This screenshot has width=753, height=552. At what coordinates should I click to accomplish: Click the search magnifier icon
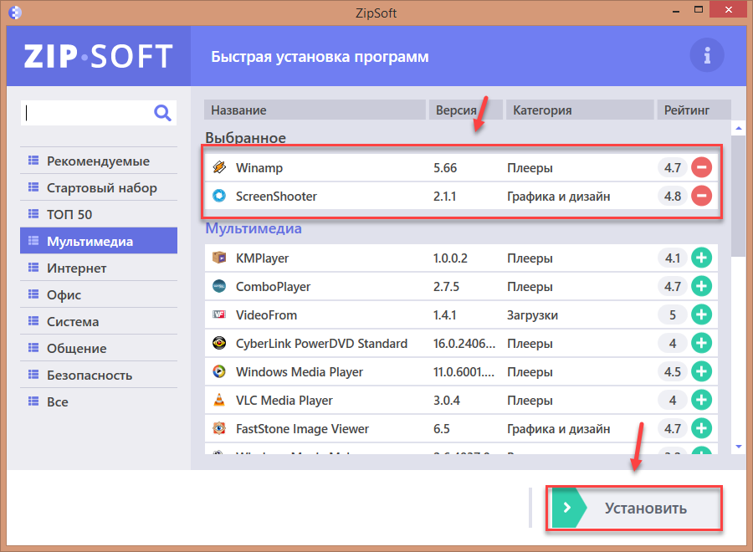pyautogui.click(x=162, y=113)
